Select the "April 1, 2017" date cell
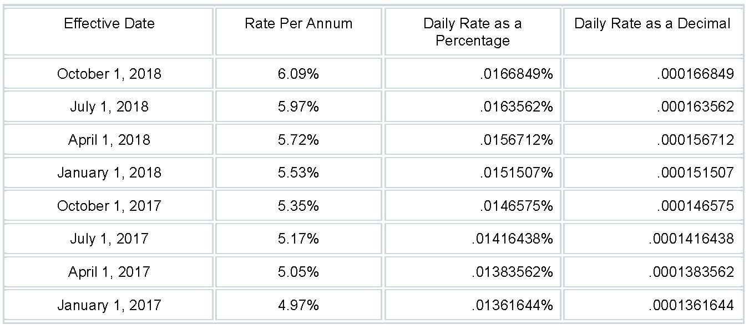This screenshot has height=329, width=749. [109, 272]
